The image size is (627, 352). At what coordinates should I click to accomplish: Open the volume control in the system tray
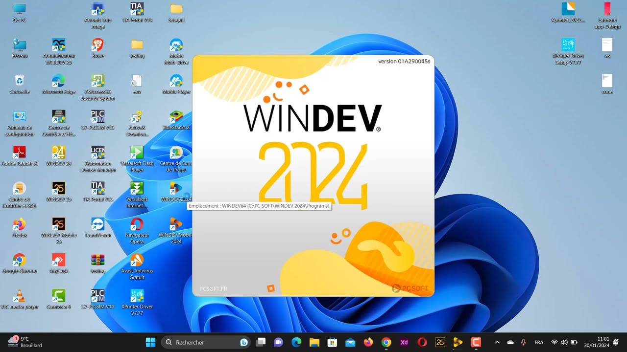coord(564,342)
